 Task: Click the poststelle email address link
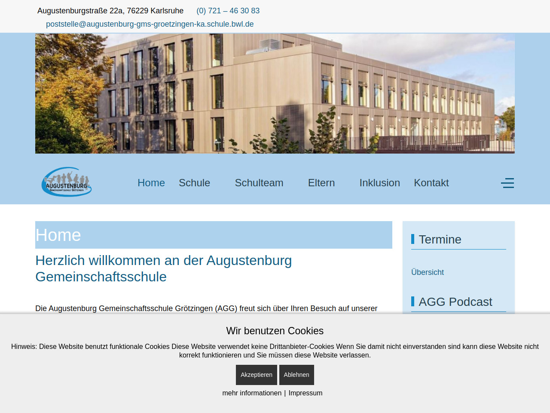point(150,24)
